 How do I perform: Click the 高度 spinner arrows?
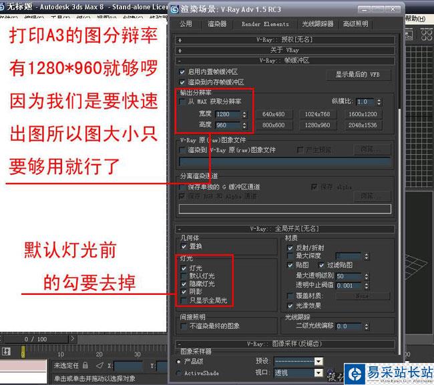click(x=244, y=125)
